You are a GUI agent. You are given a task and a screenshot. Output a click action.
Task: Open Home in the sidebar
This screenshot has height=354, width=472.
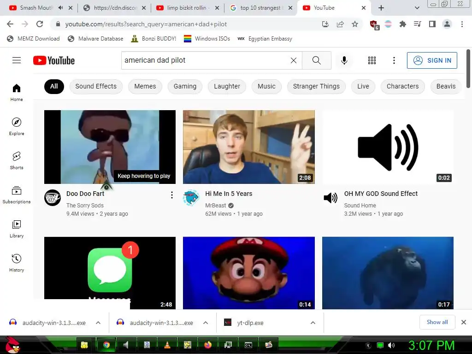(x=17, y=92)
